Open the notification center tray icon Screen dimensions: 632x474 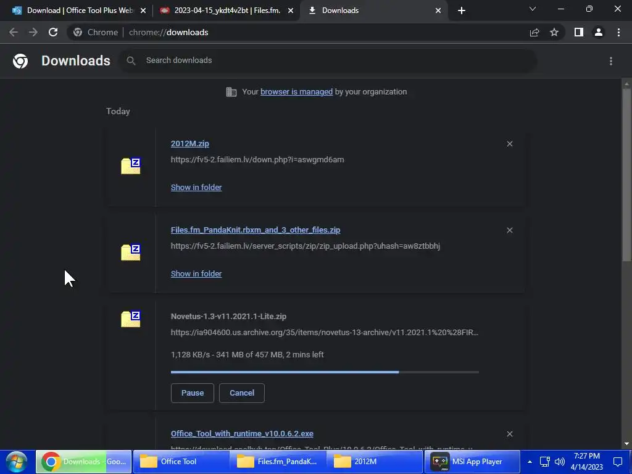coord(618,462)
